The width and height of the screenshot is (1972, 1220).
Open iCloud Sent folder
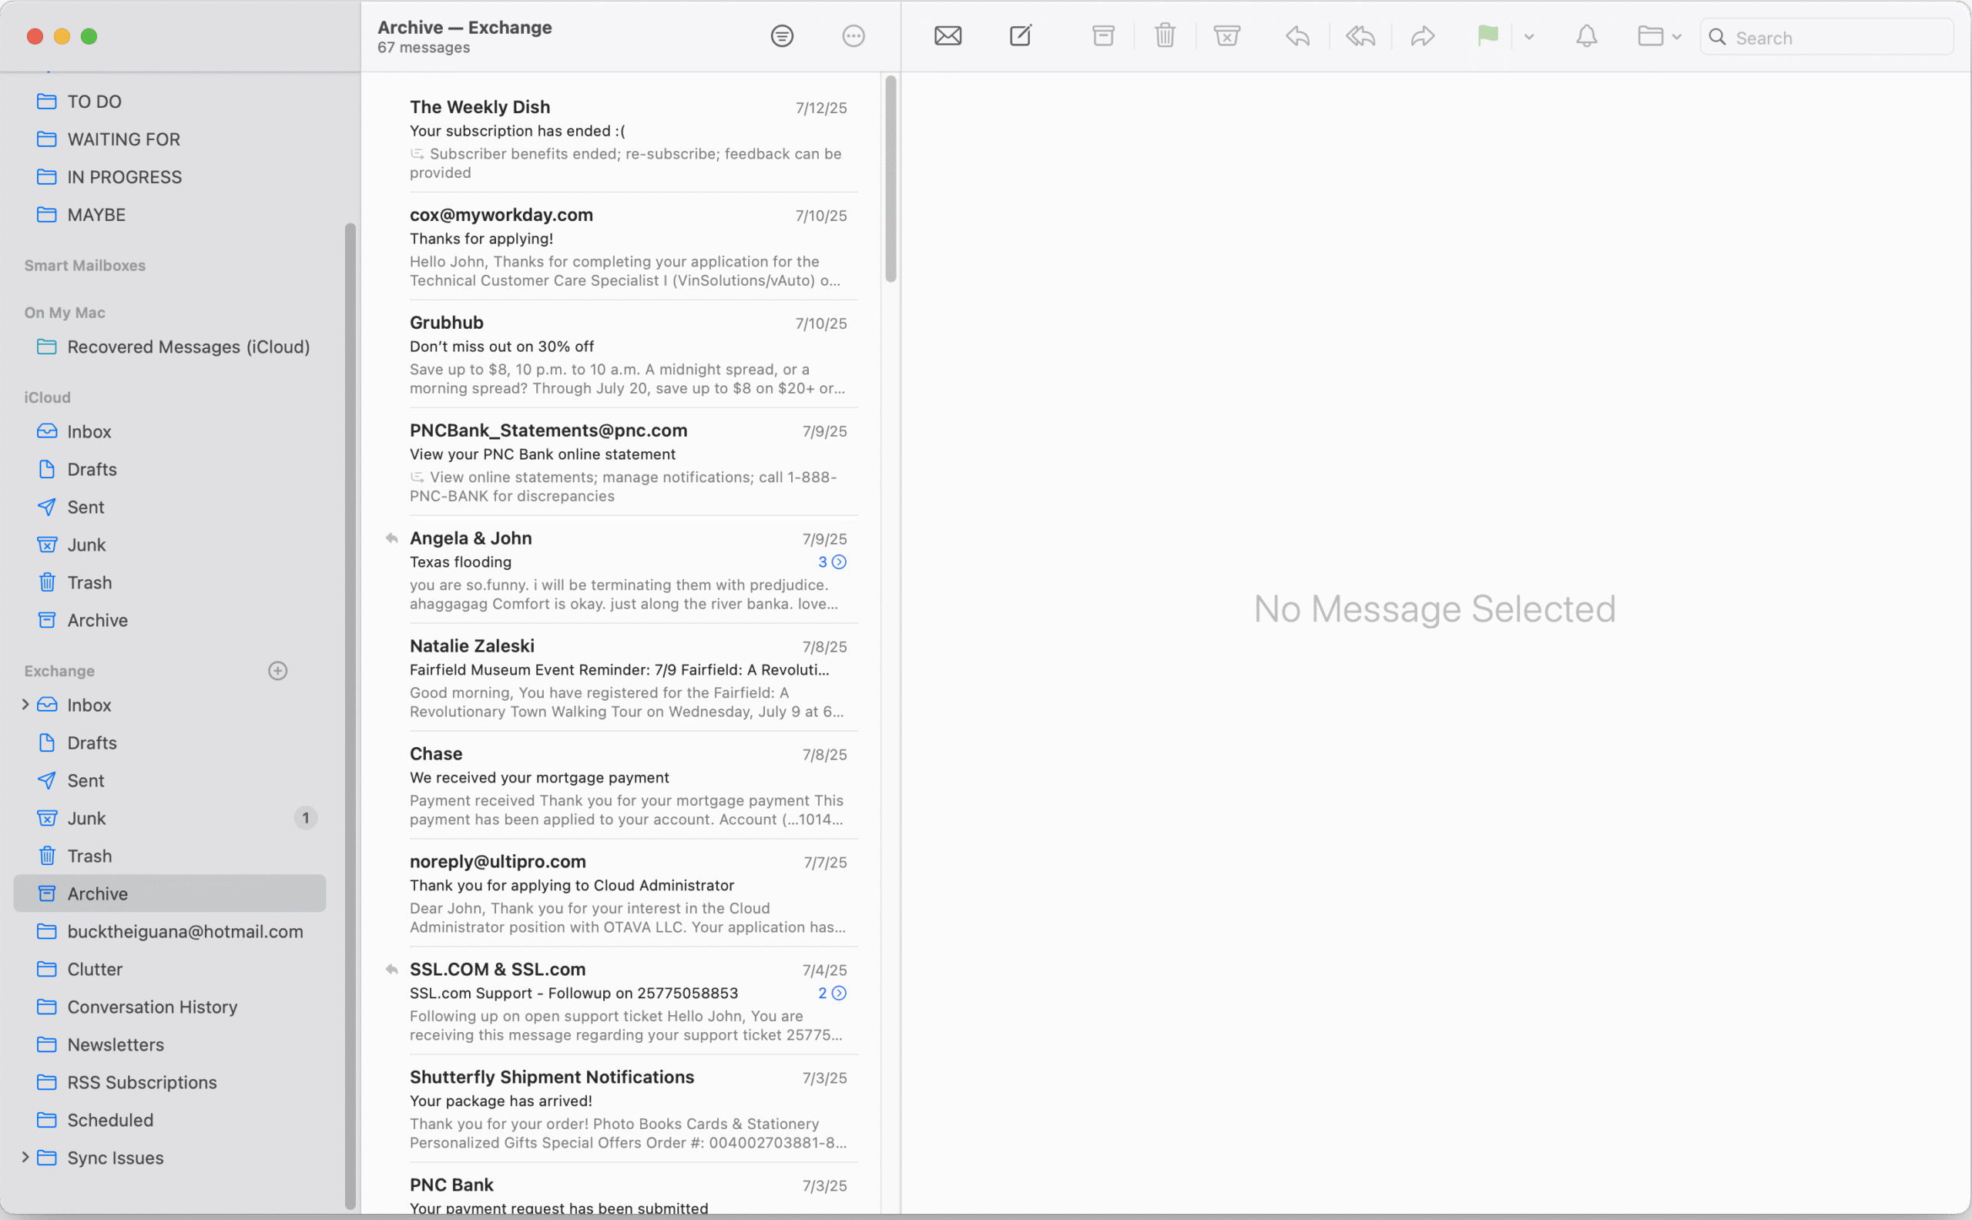point(169,507)
